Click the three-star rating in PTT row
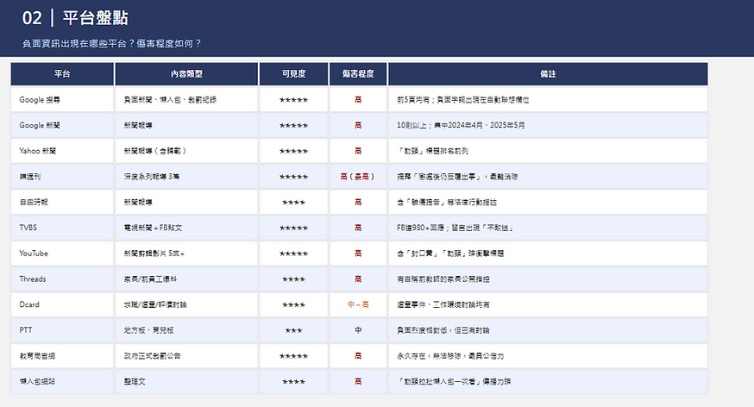The width and height of the screenshot is (754, 407). pos(294,330)
